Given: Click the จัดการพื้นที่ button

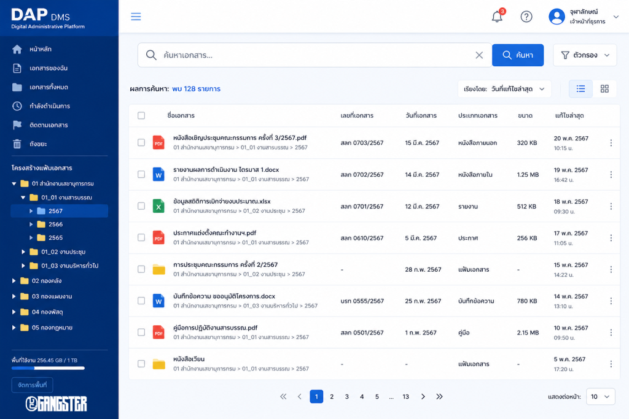Looking at the screenshot, I should (x=32, y=385).
